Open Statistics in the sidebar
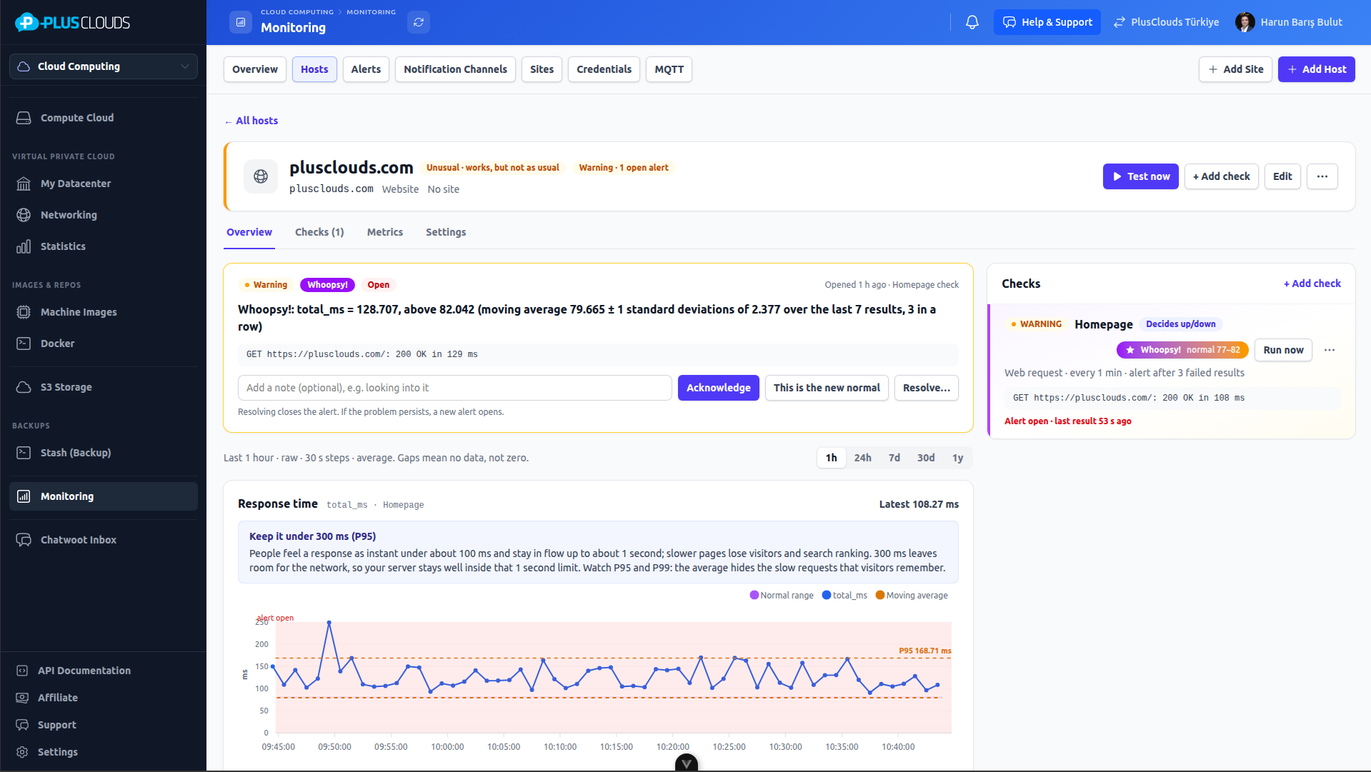1371x772 pixels. coord(104,246)
